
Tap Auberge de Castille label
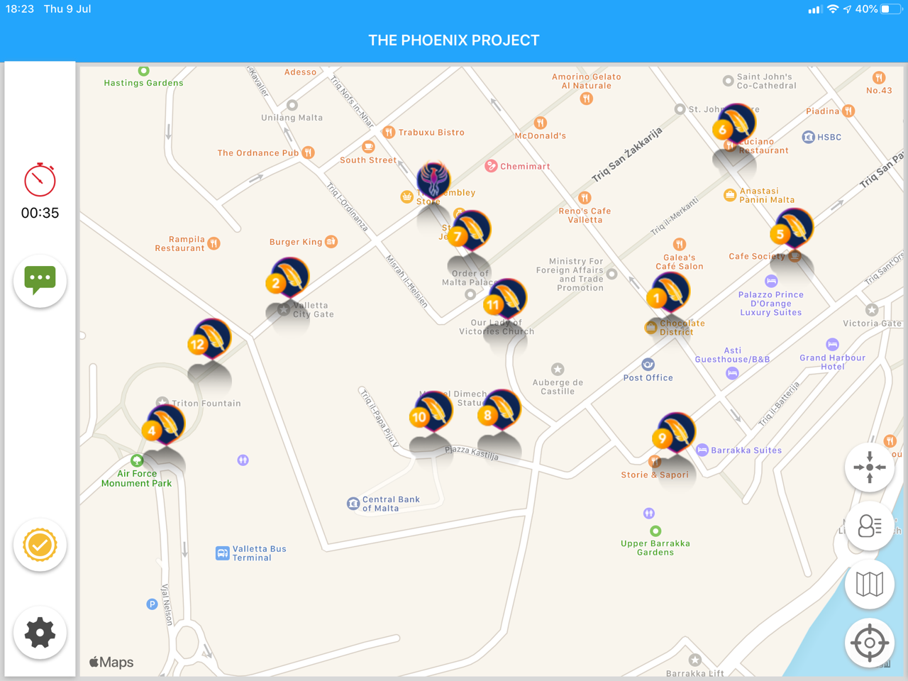pyautogui.click(x=558, y=387)
